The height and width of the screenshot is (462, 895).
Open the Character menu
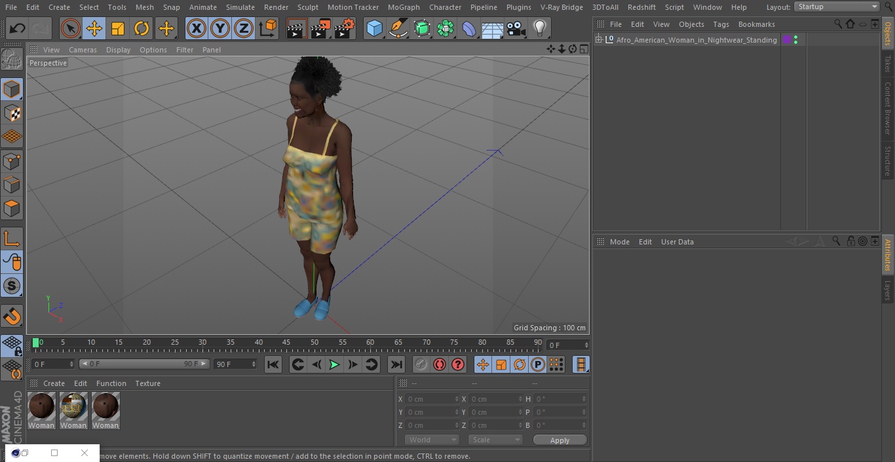(446, 7)
